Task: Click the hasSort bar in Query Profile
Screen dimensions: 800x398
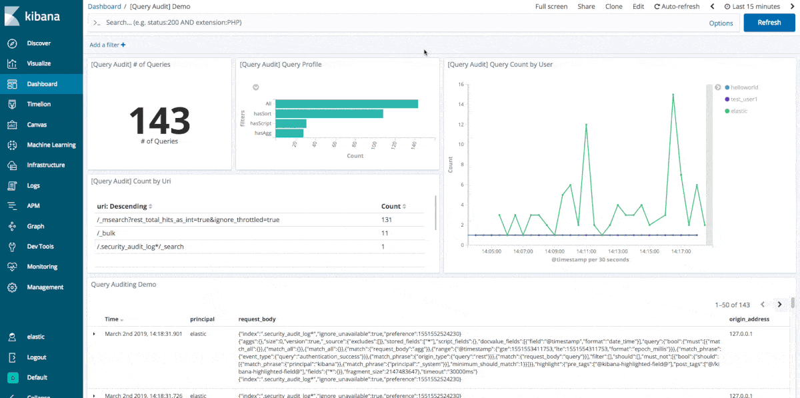Action: (329, 113)
